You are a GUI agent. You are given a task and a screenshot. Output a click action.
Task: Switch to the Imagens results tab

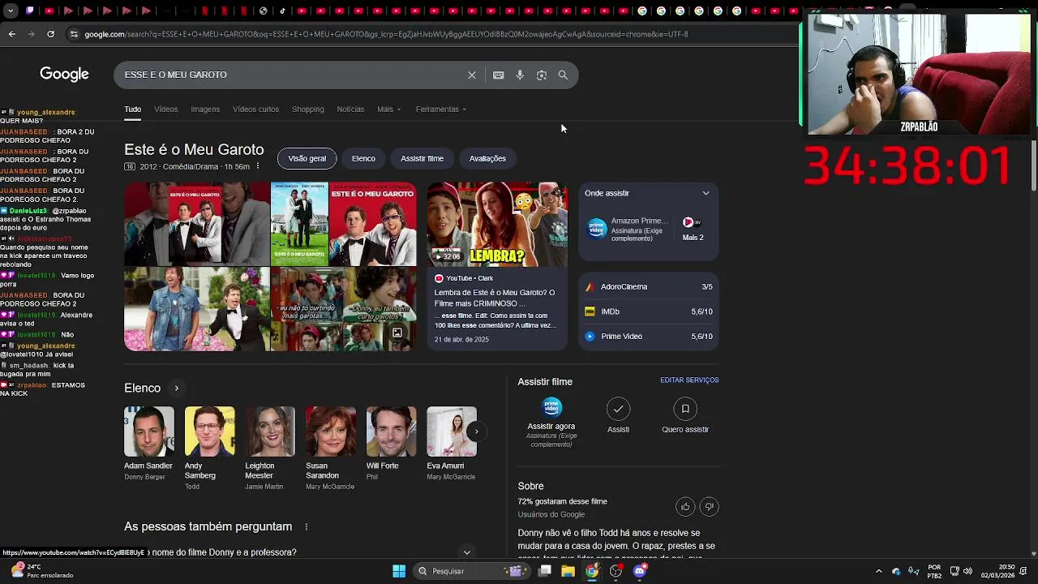(205, 109)
